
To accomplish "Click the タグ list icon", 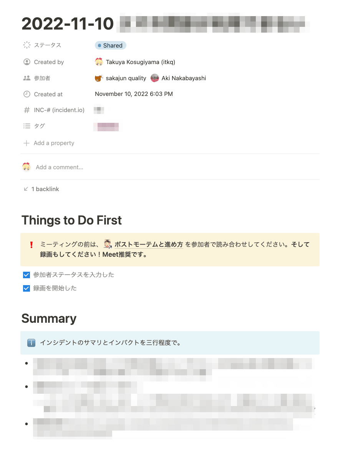I will [x=27, y=126].
